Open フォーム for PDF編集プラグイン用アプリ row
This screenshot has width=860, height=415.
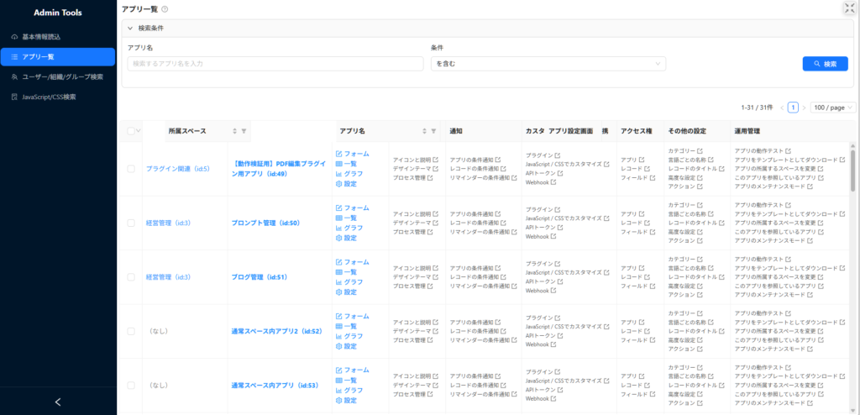[352, 154]
